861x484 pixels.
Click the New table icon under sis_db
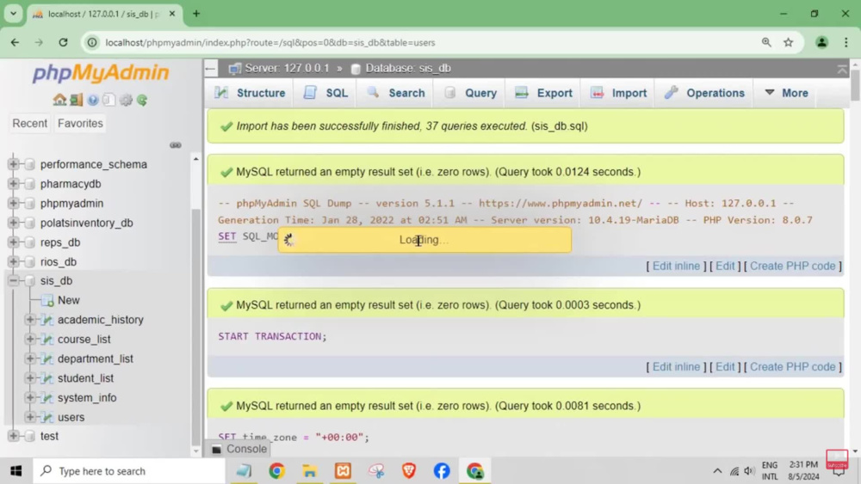coord(47,300)
